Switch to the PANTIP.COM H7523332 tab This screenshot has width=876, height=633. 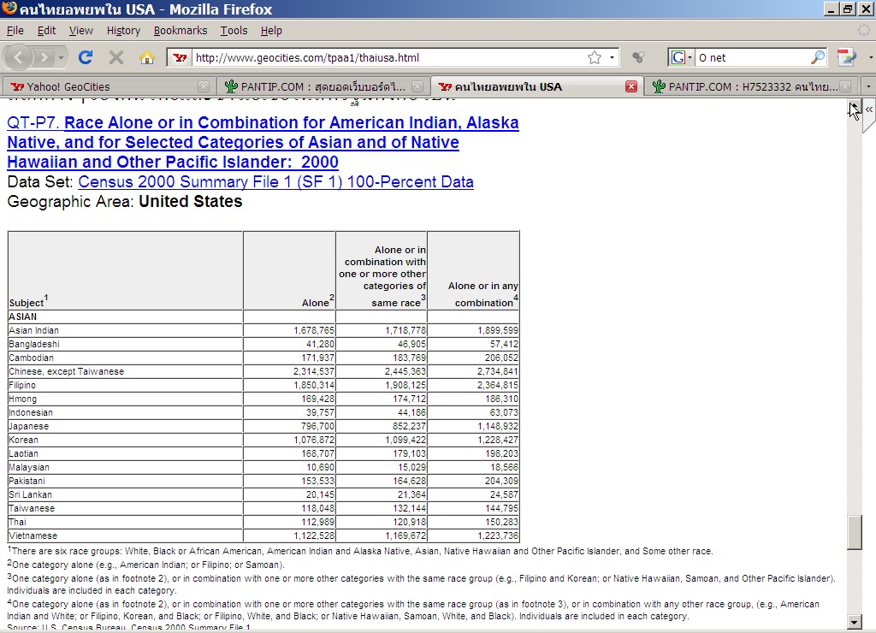coord(753,86)
